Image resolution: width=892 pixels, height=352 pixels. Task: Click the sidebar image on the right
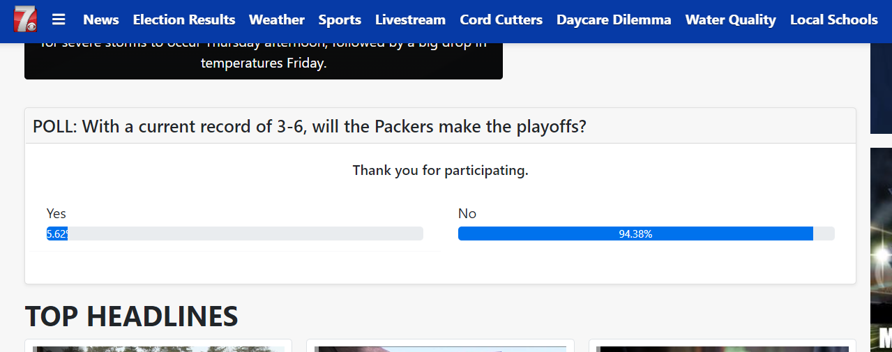pos(881,250)
